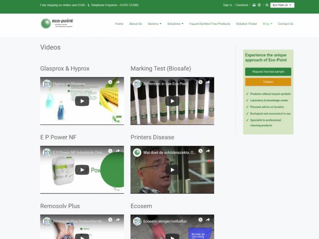This screenshot has height=239, width=319.
Task: Click Watch Later clock on Hyprox video
Action: [110, 82]
